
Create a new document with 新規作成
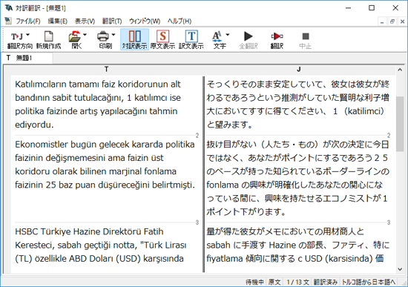(x=48, y=39)
